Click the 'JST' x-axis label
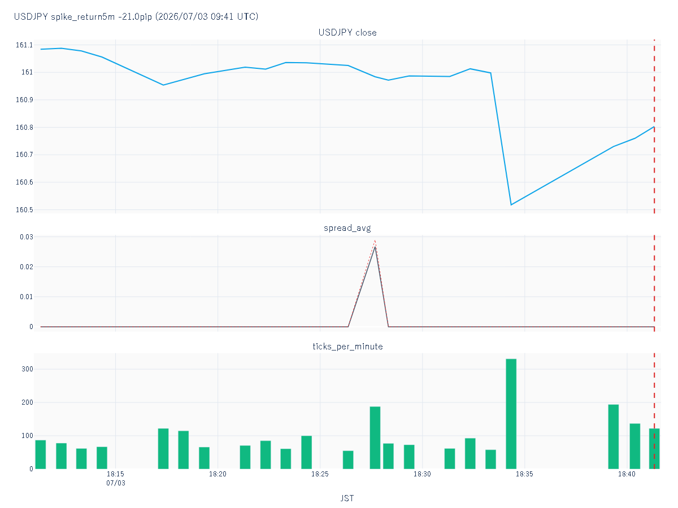The height and width of the screenshot is (508, 678). [347, 498]
